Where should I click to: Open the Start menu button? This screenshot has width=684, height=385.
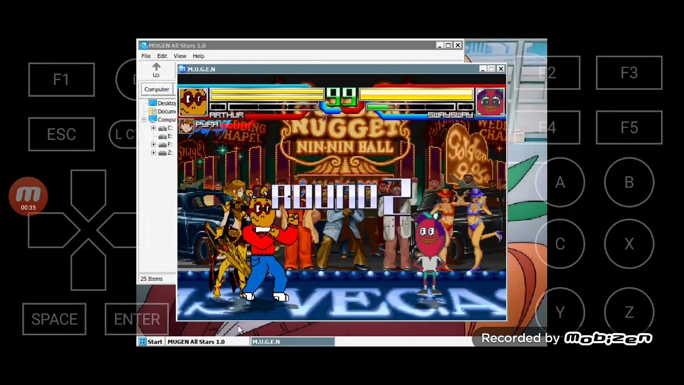click(x=151, y=342)
